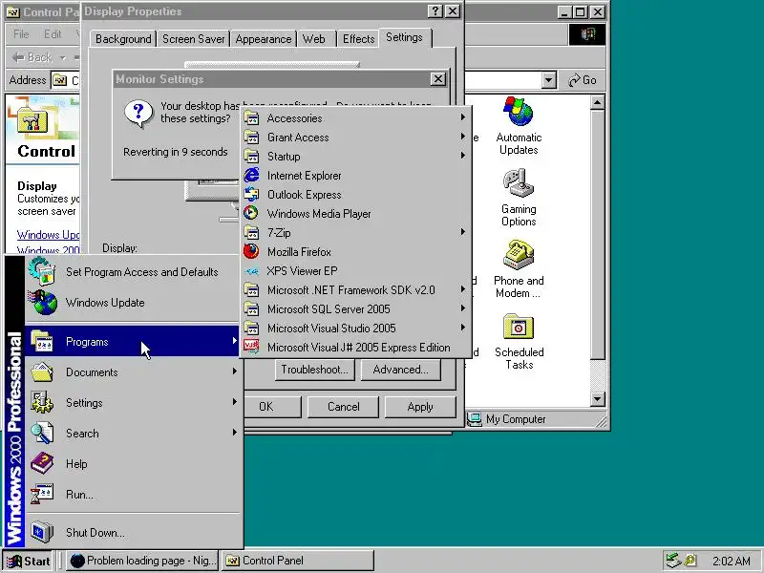The height and width of the screenshot is (573, 764).
Task: Switch to the Effects tab
Action: (358, 39)
